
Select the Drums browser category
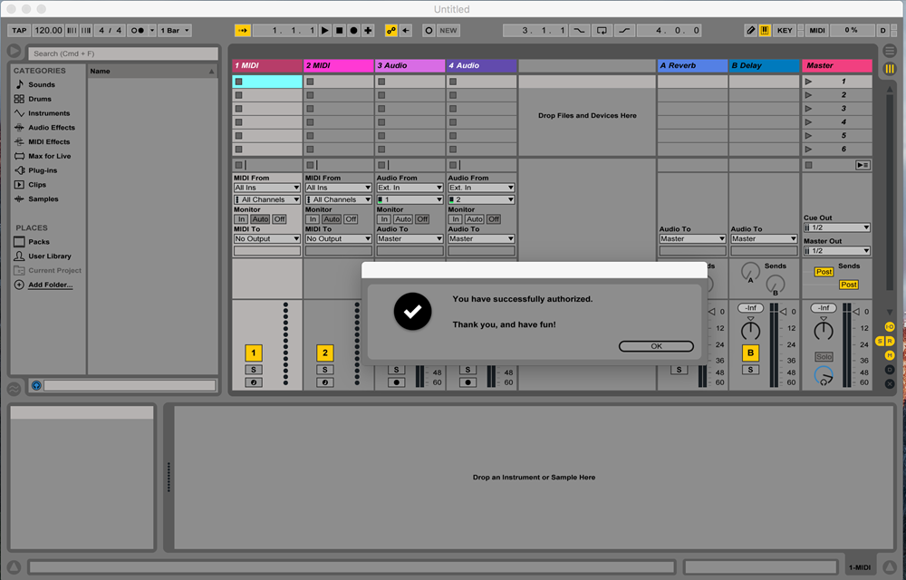(40, 99)
